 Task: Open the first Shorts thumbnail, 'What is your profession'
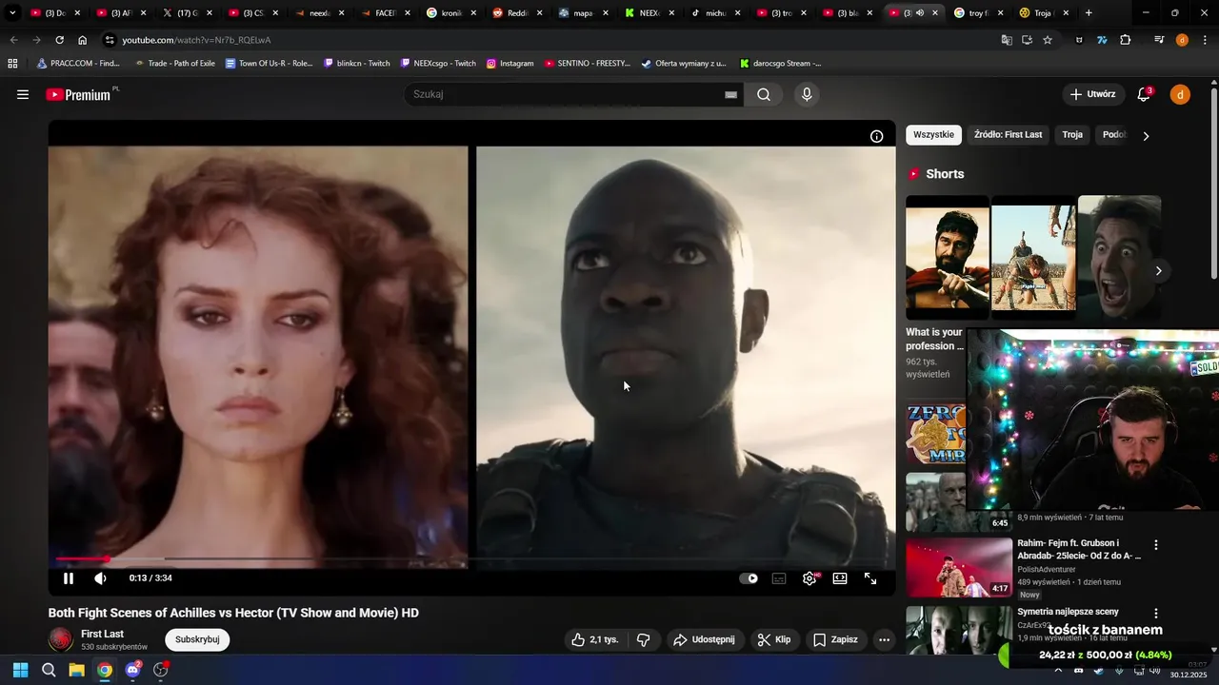948,257
